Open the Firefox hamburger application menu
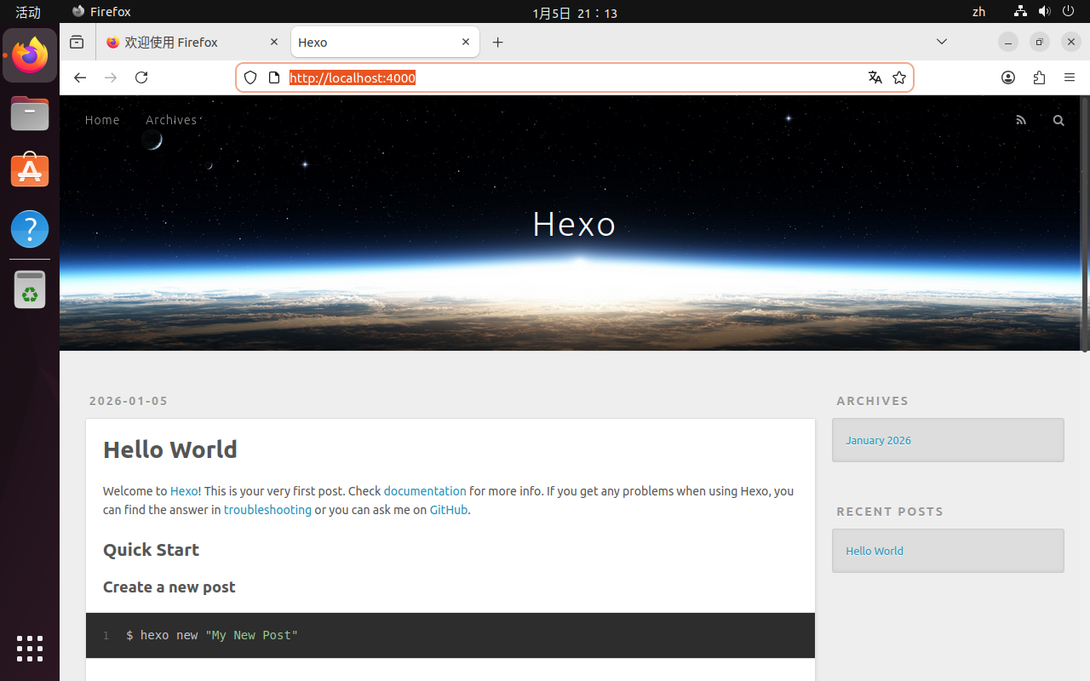This screenshot has height=681, width=1090. (1070, 77)
